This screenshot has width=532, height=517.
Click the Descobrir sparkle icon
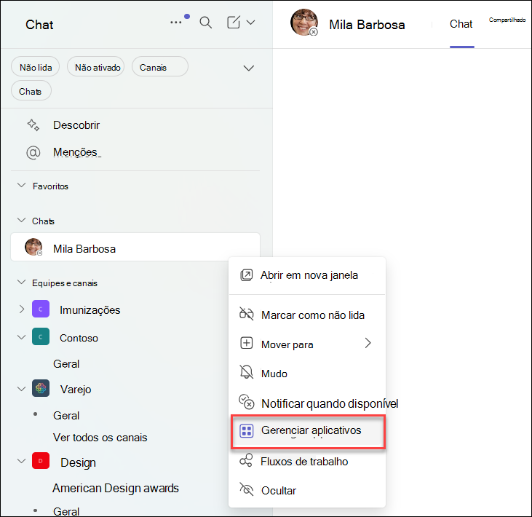pos(33,125)
